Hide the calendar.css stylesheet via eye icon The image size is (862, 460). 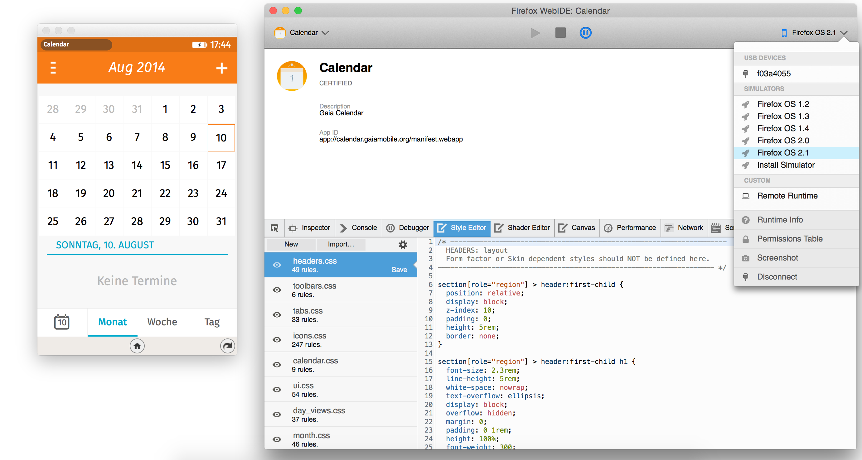(277, 365)
